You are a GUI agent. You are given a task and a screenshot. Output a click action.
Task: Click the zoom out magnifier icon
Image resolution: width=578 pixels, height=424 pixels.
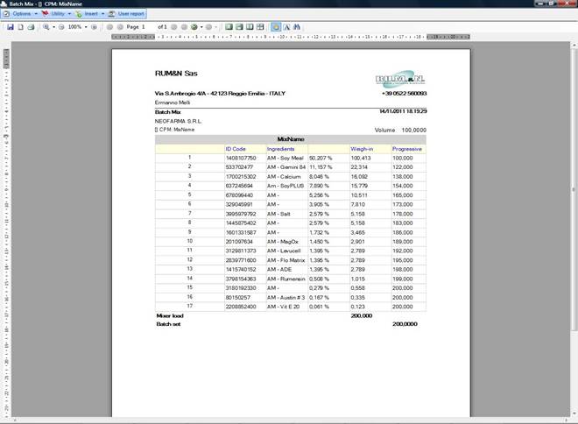click(59, 27)
